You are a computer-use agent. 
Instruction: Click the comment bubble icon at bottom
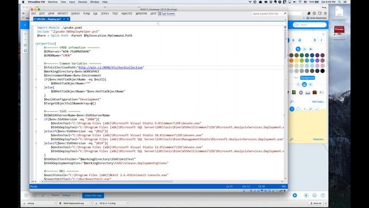[35, 195]
